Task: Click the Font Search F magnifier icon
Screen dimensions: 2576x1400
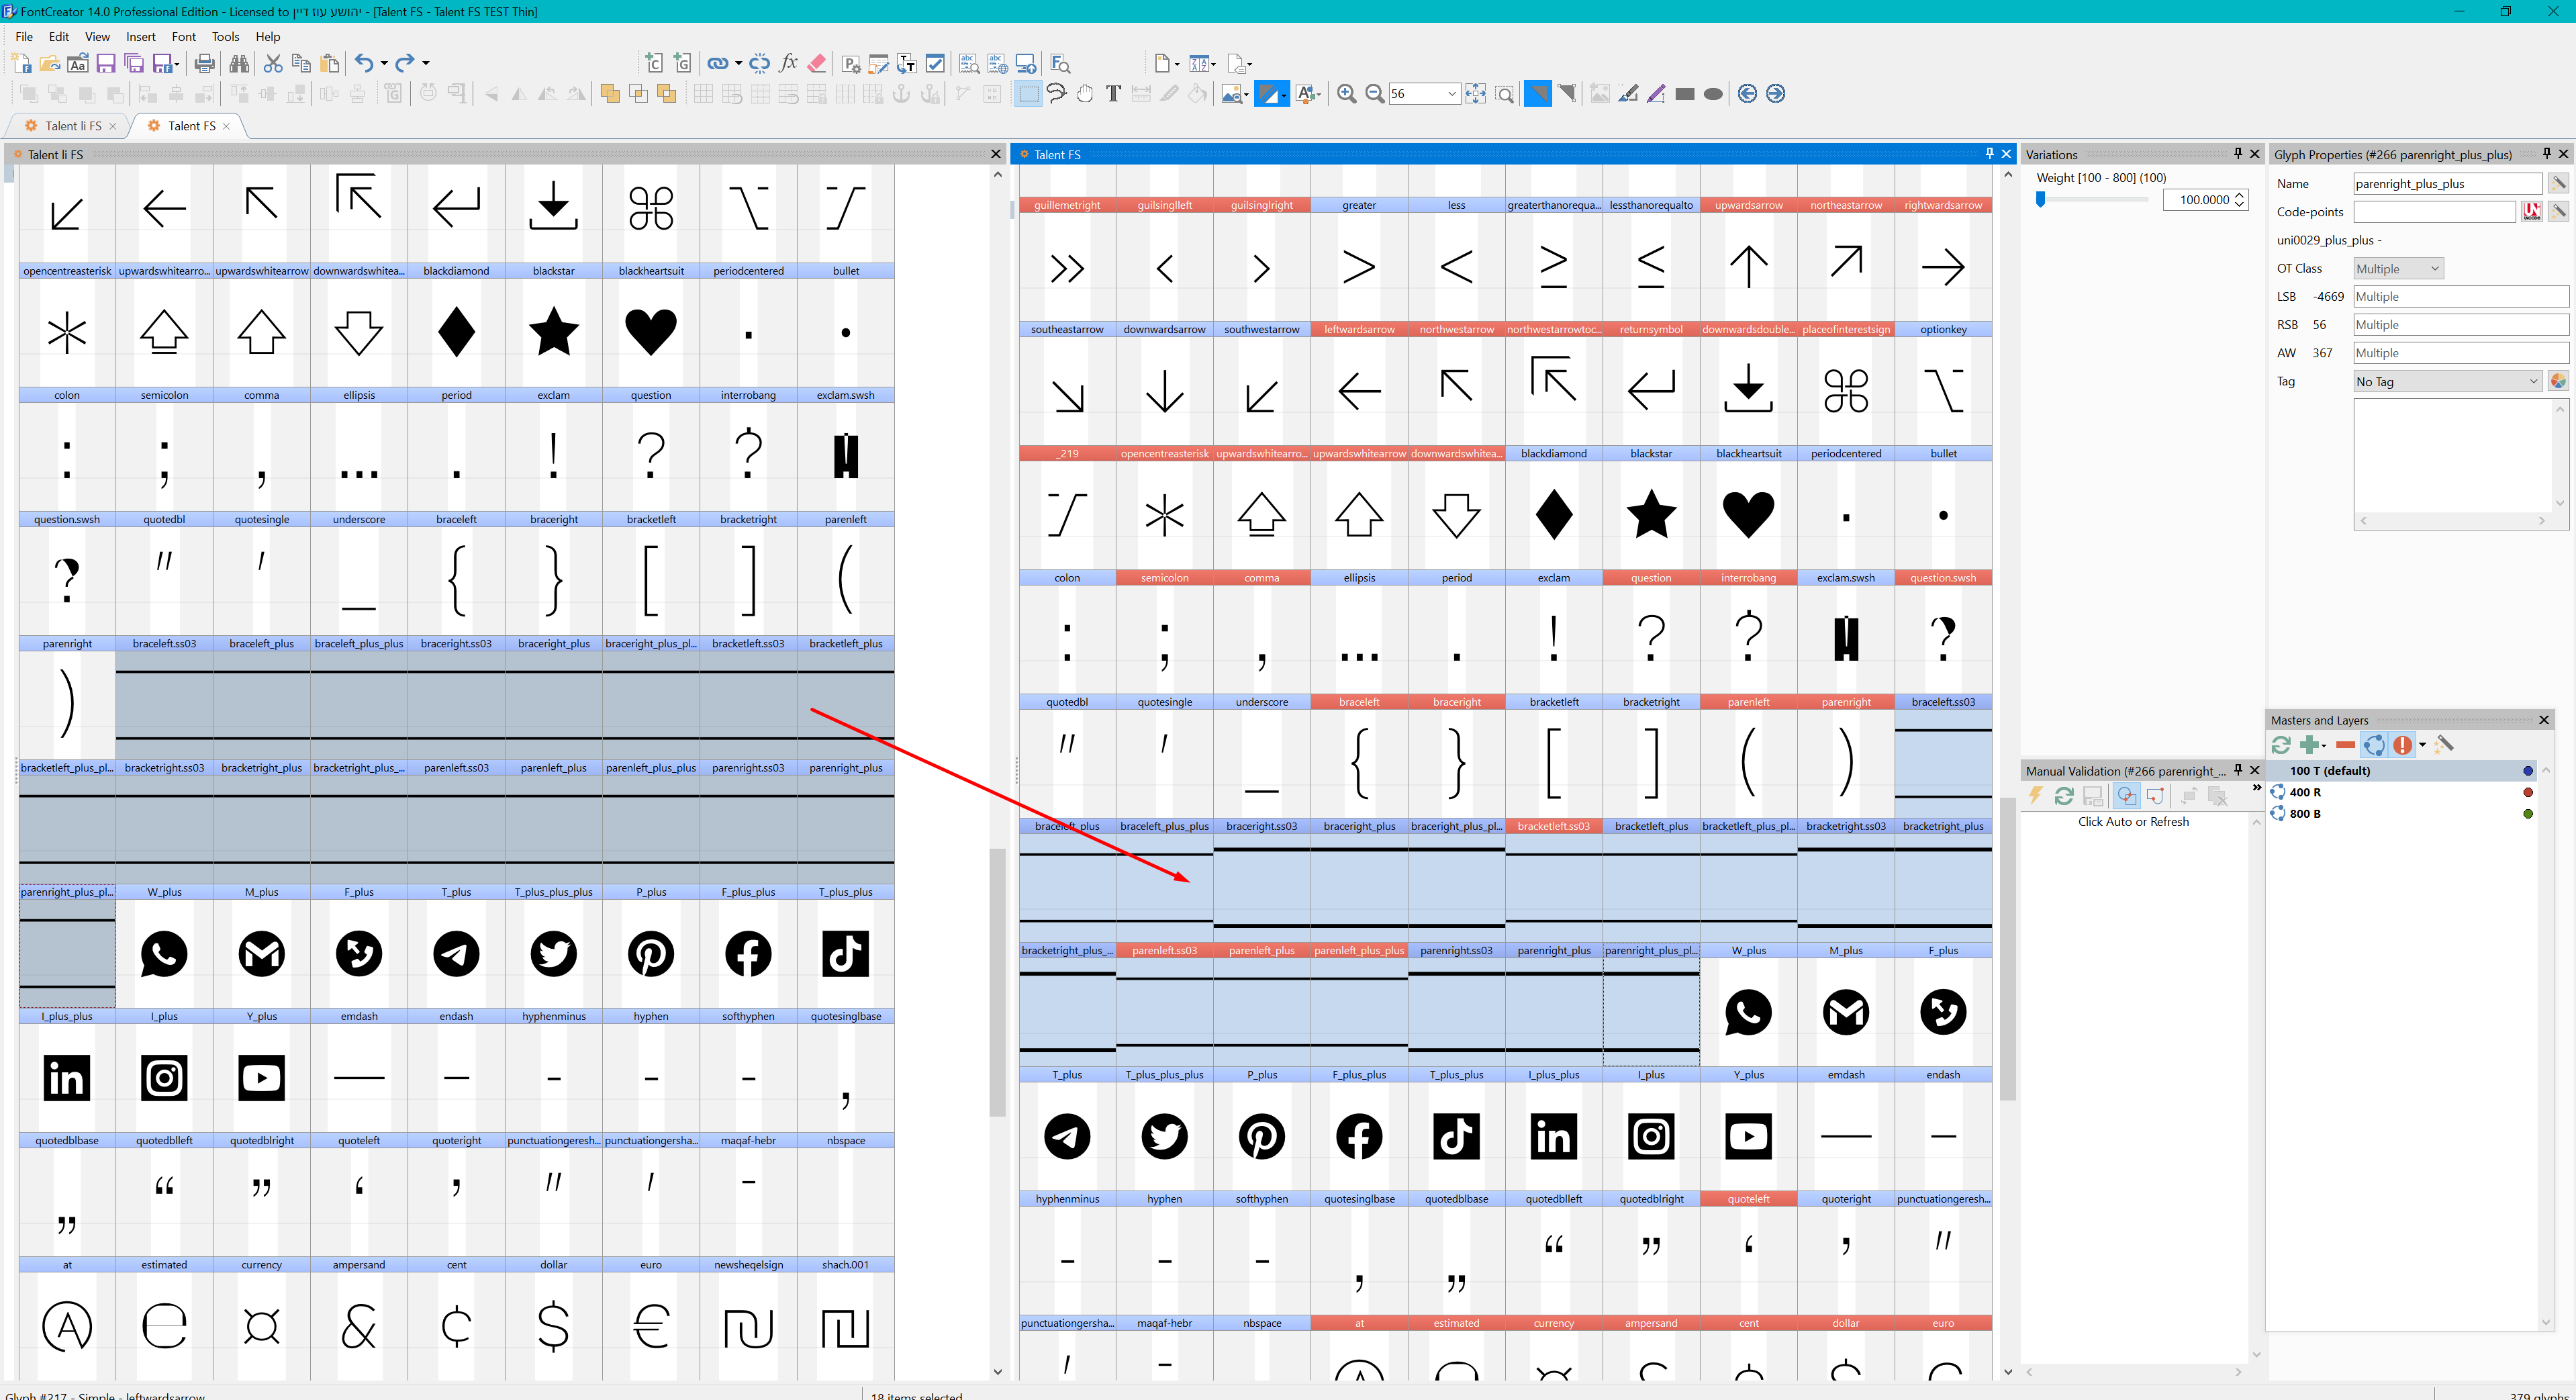Action: pos(1061,64)
